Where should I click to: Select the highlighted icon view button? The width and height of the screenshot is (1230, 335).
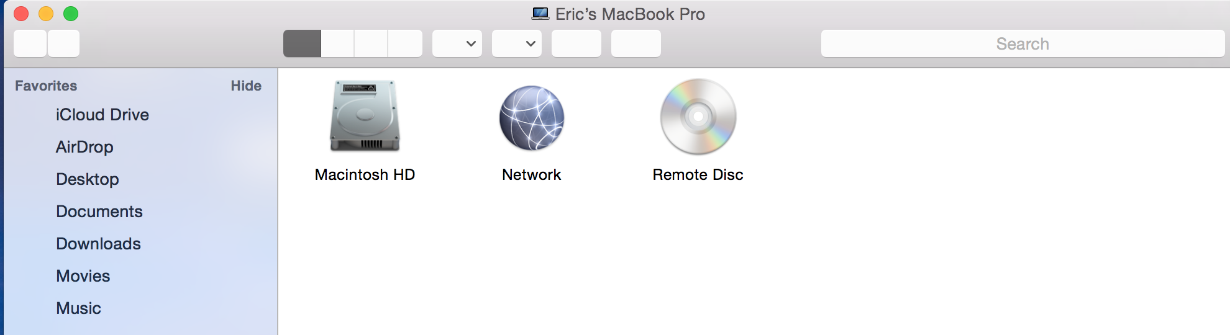302,43
